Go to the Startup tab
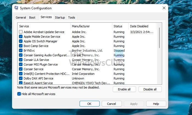 (60, 17)
